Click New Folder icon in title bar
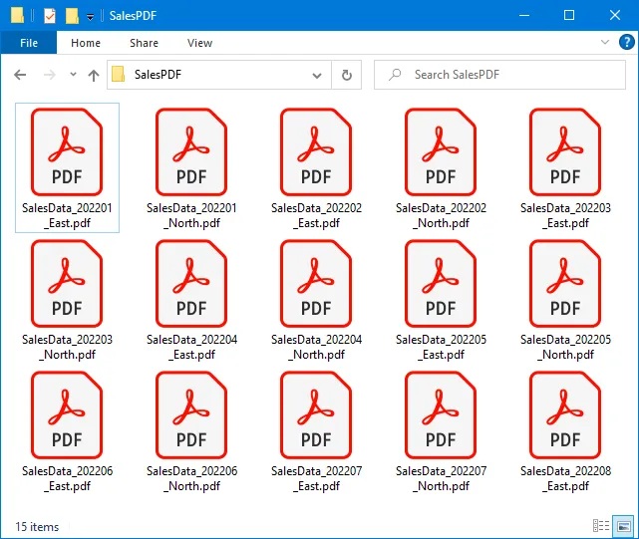This screenshot has width=639, height=539. 72,16
